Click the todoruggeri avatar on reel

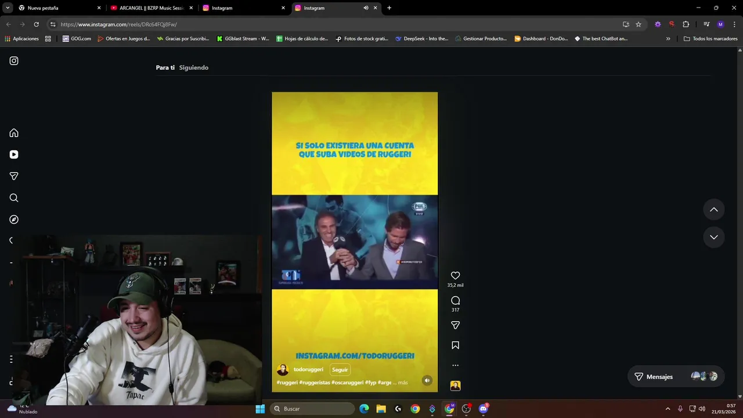283,370
